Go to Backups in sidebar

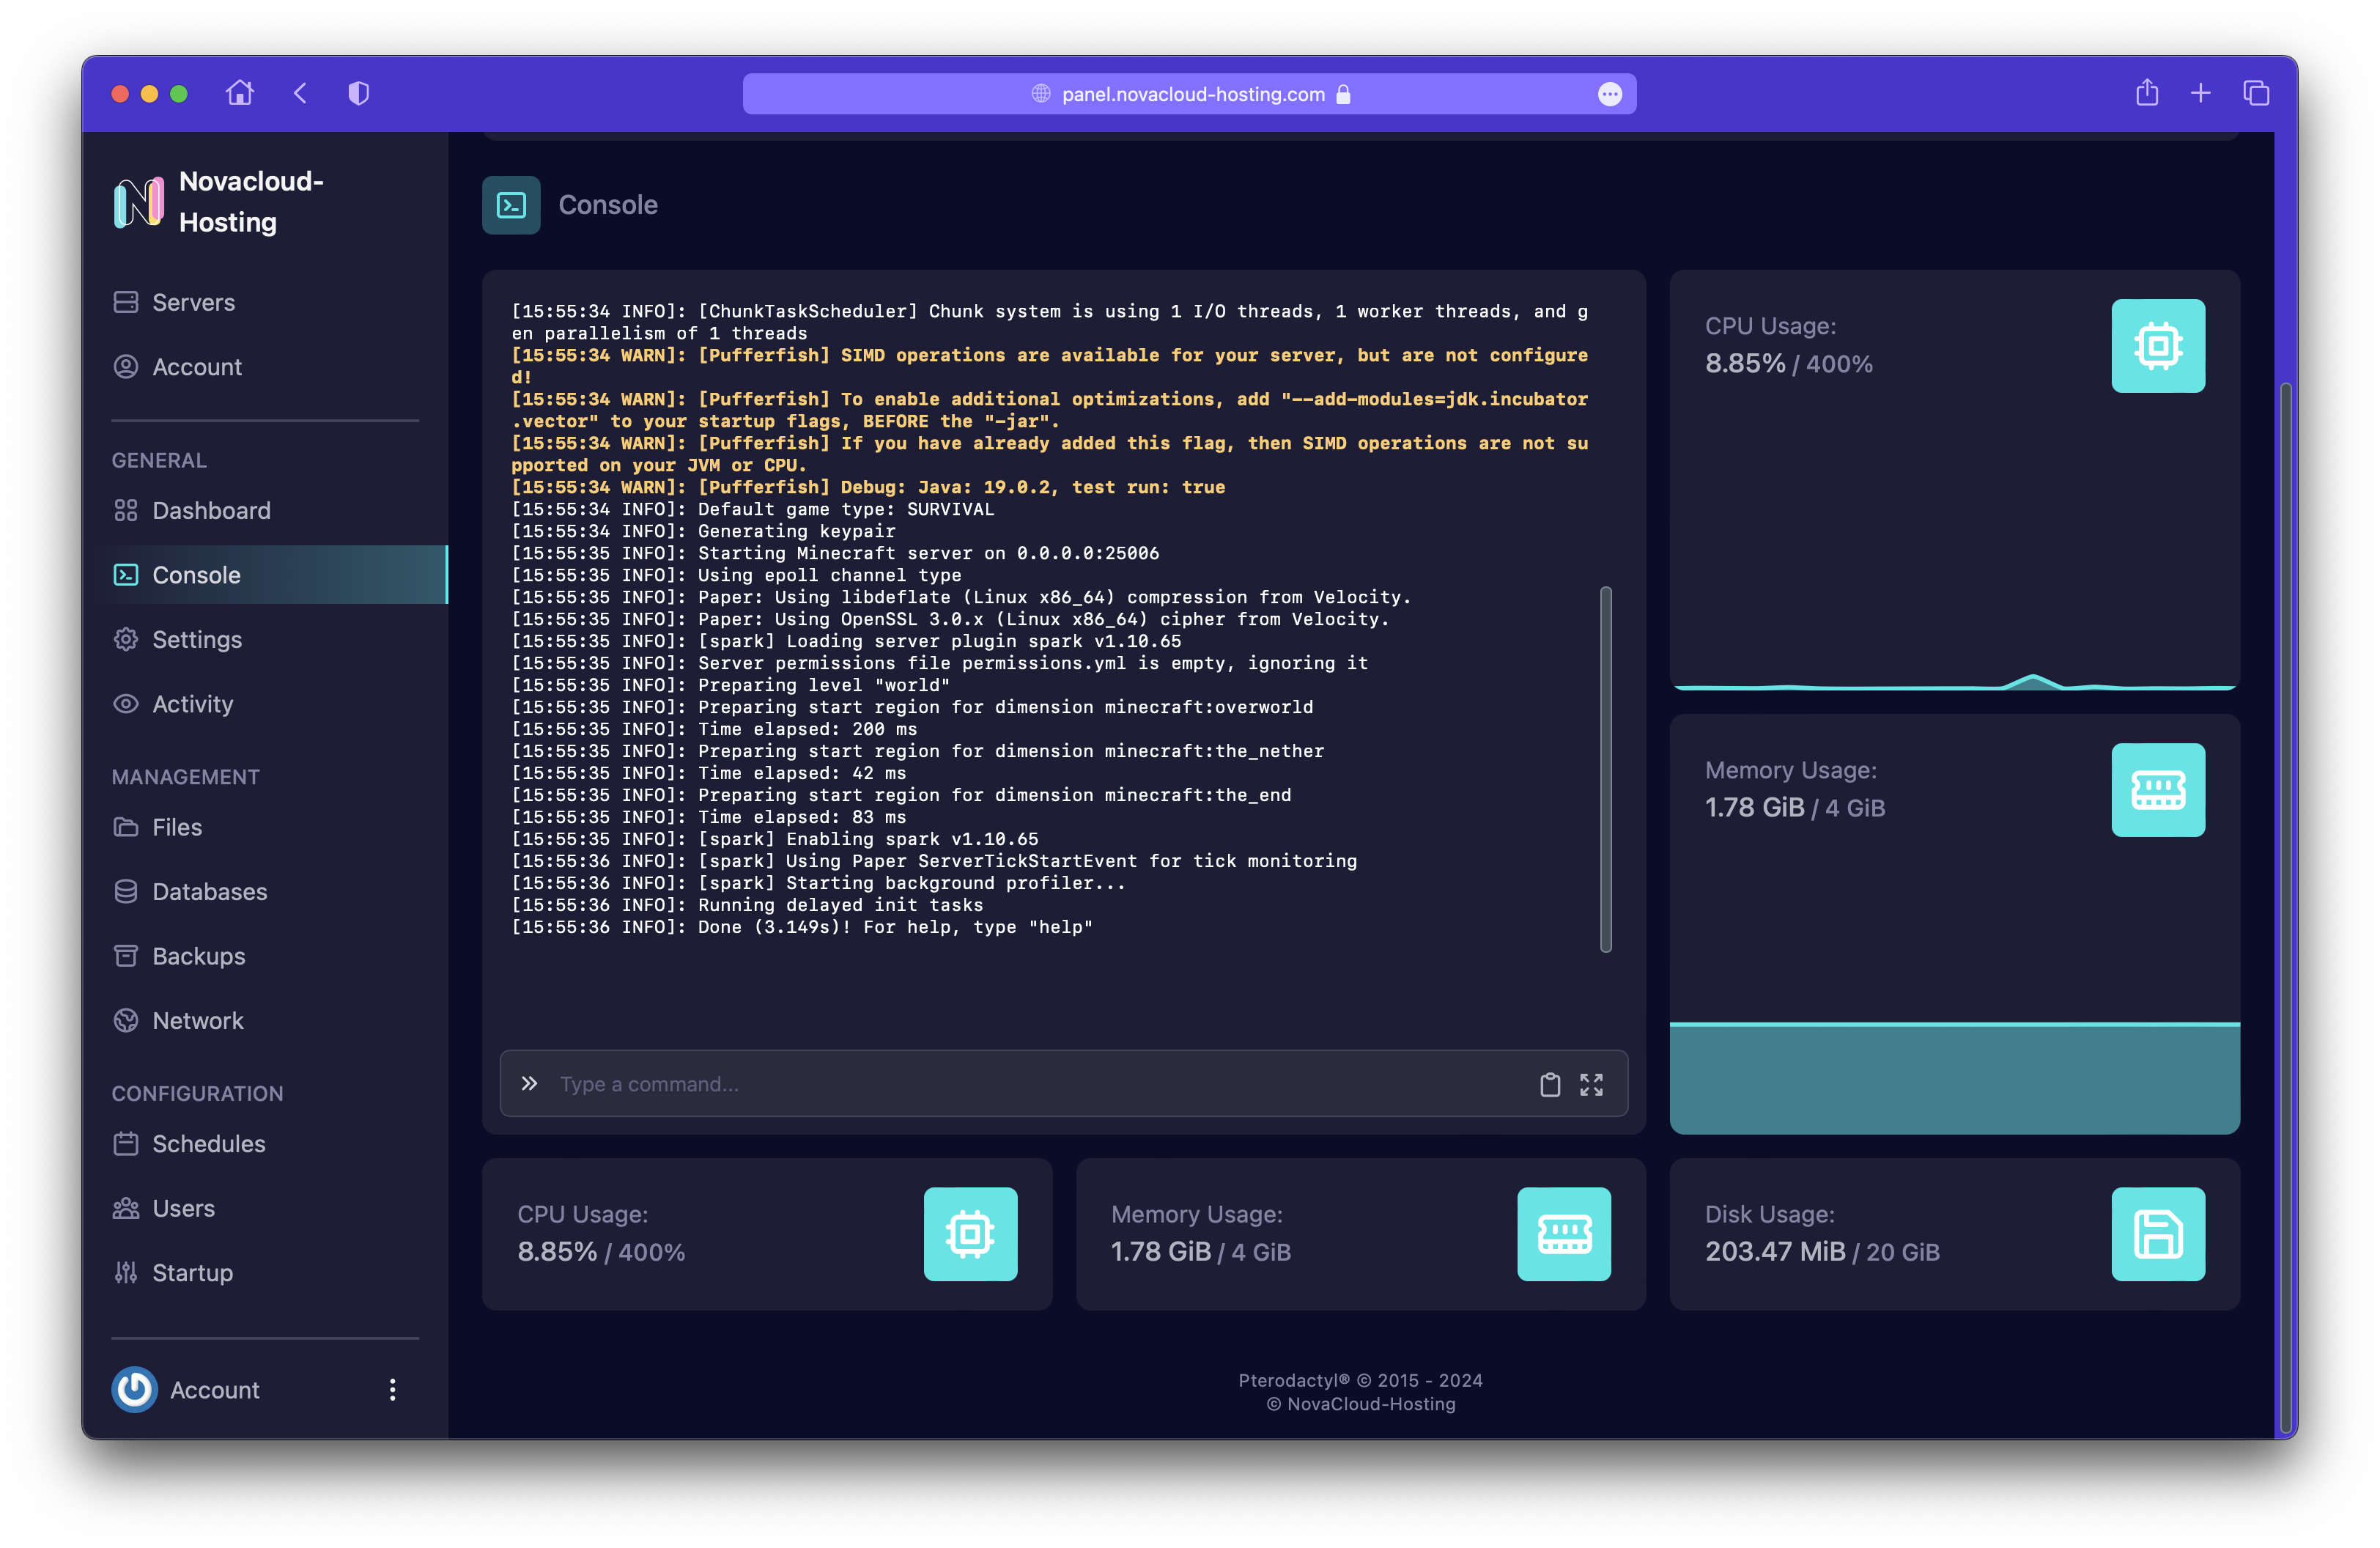point(198,956)
